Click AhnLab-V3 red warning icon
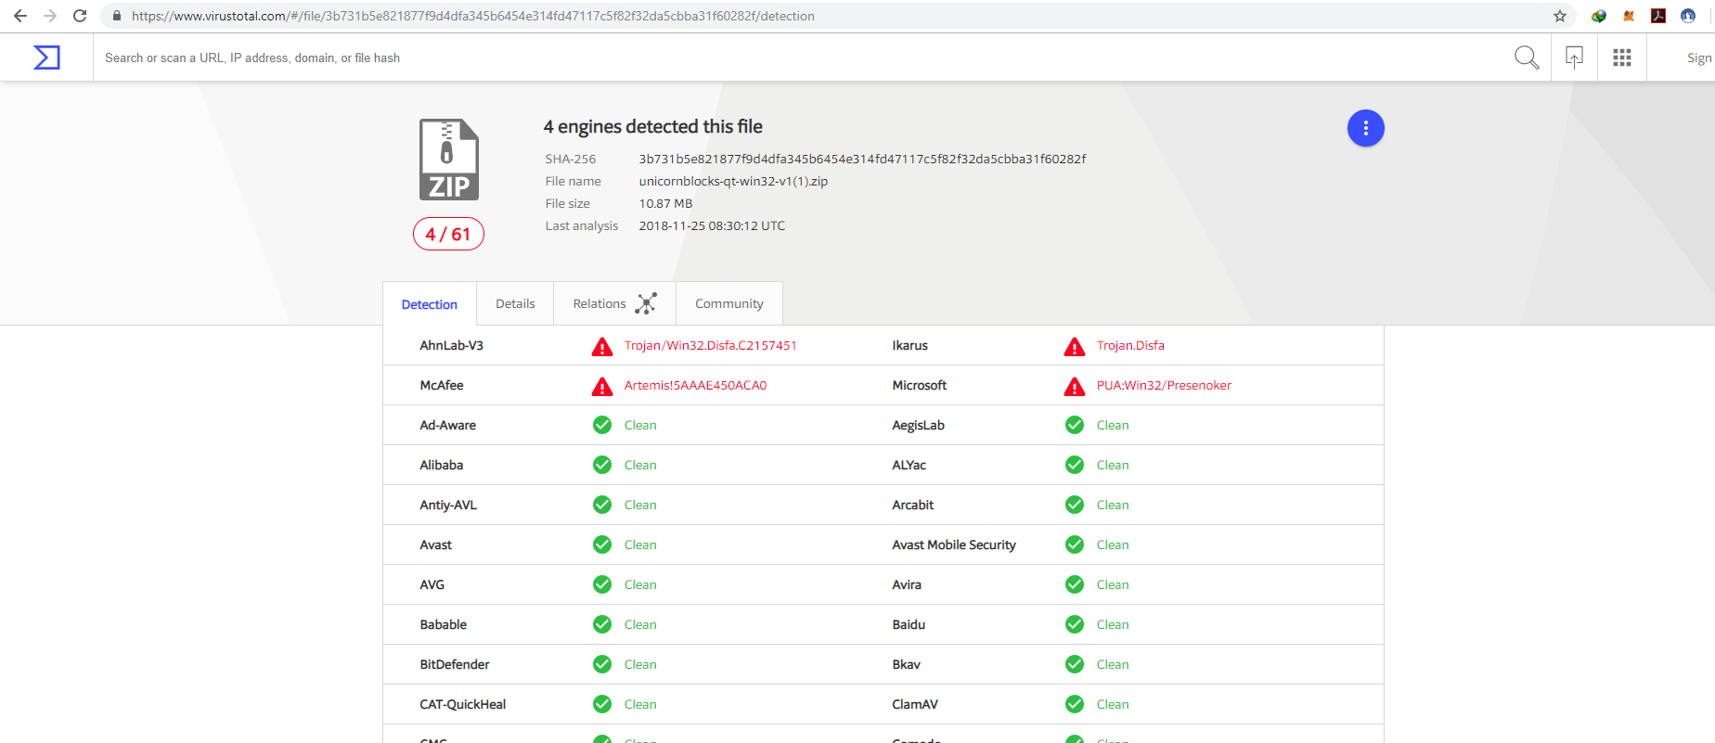This screenshot has width=1715, height=743. tap(602, 346)
